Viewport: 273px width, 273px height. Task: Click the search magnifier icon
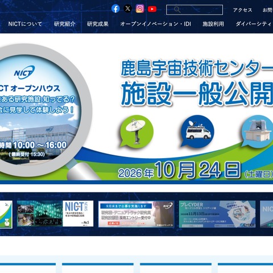click(177, 10)
